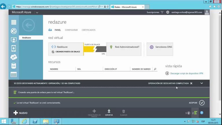
Task: Open SQL Databases DB icon in sidebar
Action: point(14,66)
